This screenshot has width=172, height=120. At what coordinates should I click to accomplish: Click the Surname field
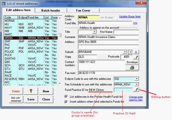108,37
